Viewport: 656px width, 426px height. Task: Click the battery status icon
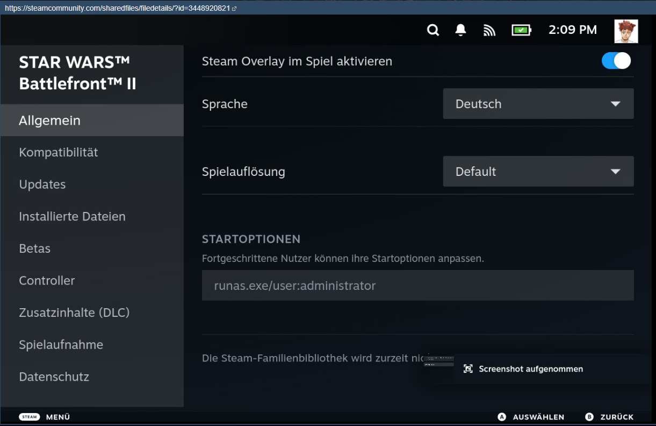521,30
